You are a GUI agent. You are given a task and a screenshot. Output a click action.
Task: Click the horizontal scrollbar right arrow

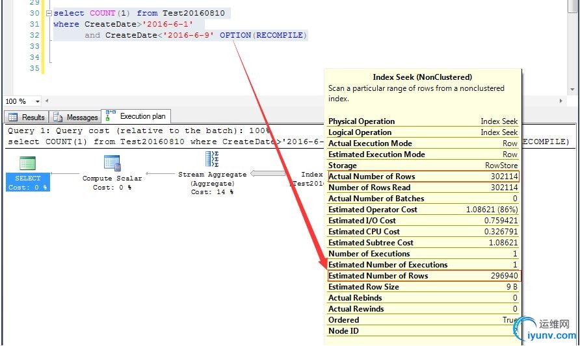click(560, 101)
